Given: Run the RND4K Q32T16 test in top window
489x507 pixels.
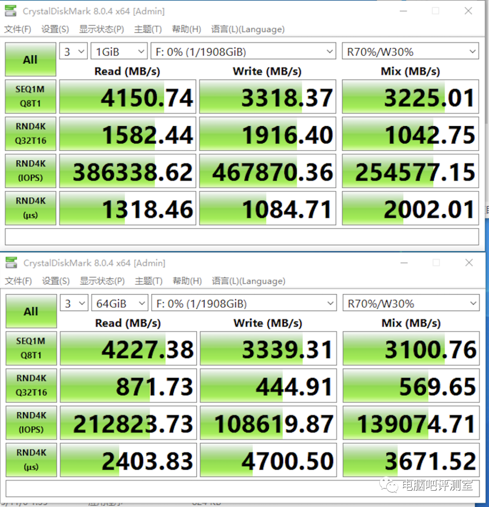Looking at the screenshot, I should (x=30, y=133).
